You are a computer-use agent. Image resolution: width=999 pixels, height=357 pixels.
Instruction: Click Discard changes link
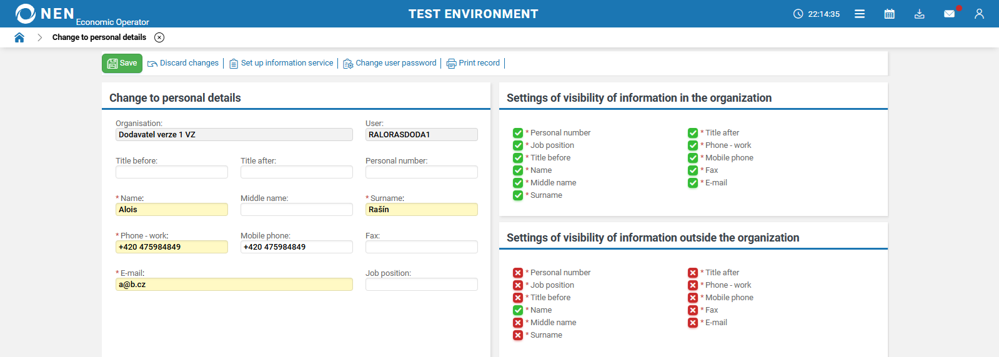tap(183, 63)
